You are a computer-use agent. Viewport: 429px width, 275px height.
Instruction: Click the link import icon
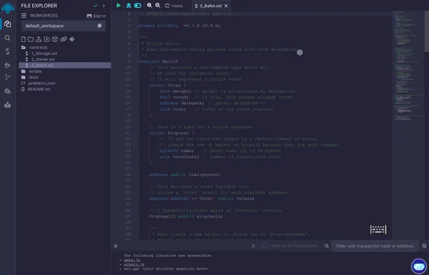64,39
